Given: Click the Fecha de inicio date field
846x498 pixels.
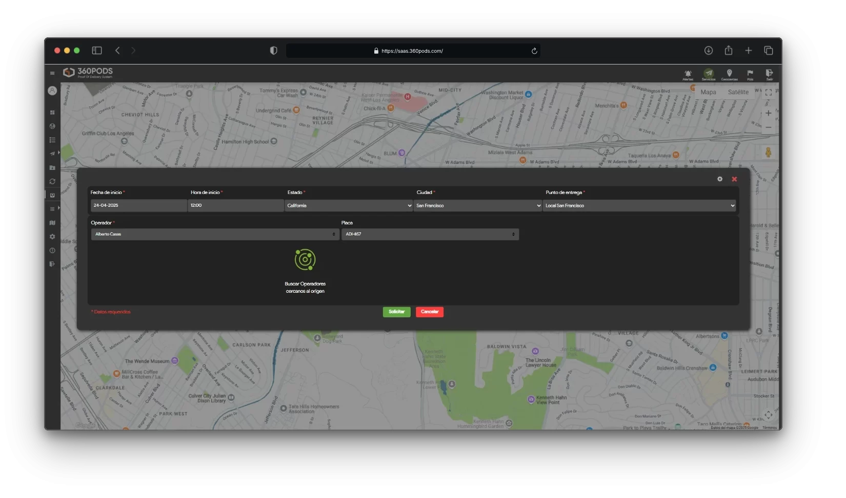Looking at the screenshot, I should [138, 206].
